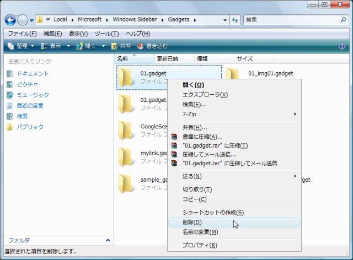This screenshot has width=353, height=260.
Task: Expand the 表示 views dropdown arrow
Action: (x=68, y=46)
